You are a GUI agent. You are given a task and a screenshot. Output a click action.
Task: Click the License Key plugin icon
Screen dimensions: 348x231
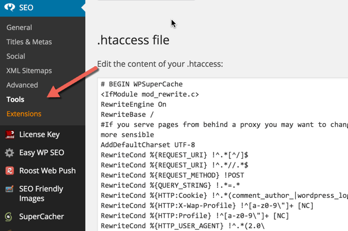click(10, 134)
